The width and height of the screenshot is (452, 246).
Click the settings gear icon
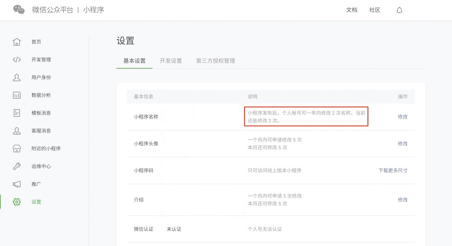pyautogui.click(x=17, y=202)
